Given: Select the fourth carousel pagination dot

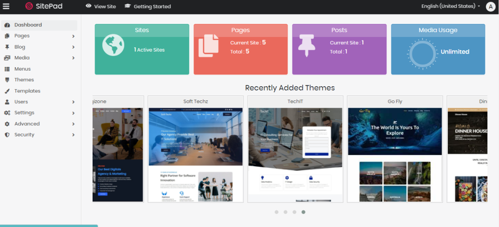Looking at the screenshot, I should point(303,212).
